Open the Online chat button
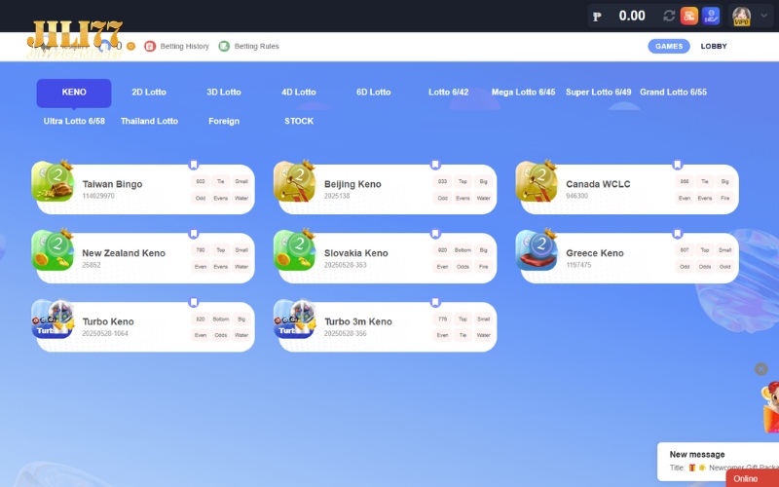 click(x=752, y=478)
